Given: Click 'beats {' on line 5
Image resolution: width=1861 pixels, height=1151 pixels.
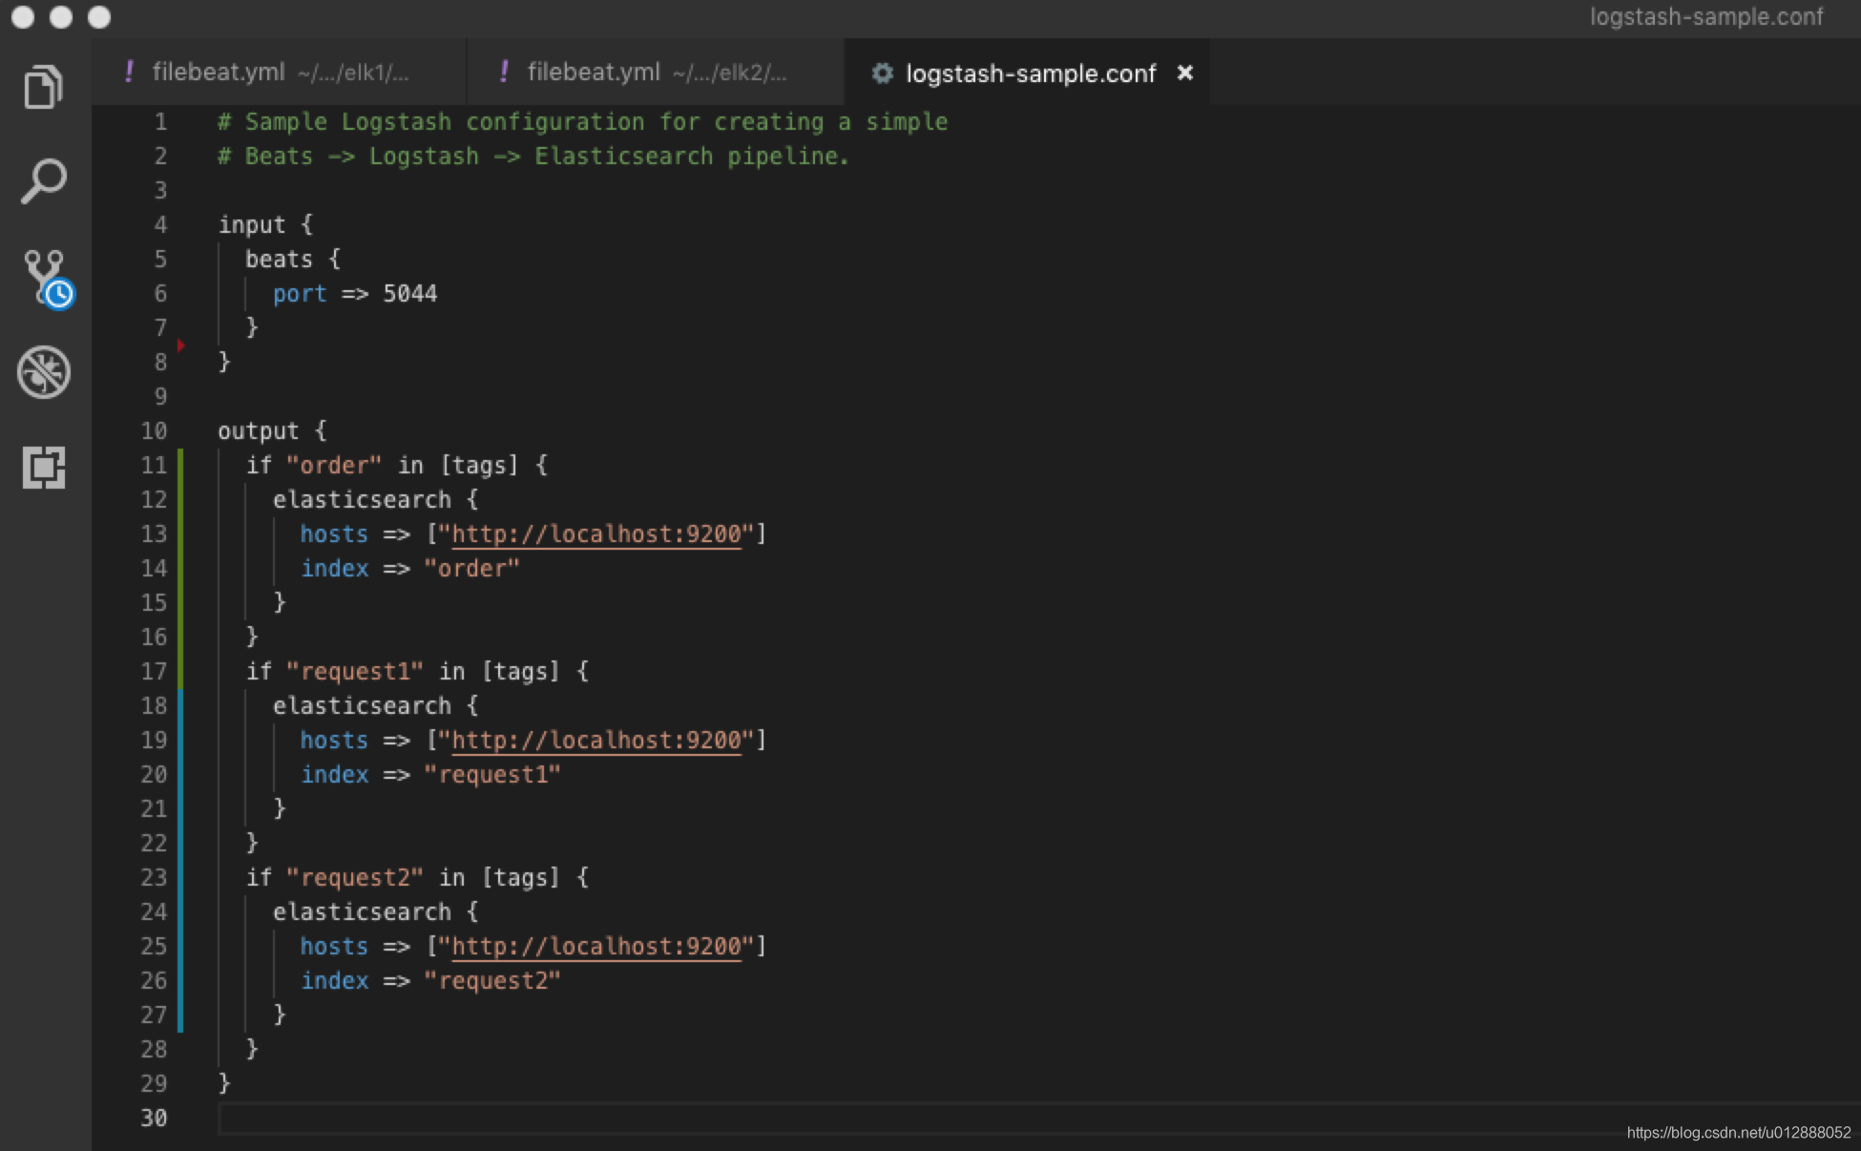Looking at the screenshot, I should tap(293, 260).
